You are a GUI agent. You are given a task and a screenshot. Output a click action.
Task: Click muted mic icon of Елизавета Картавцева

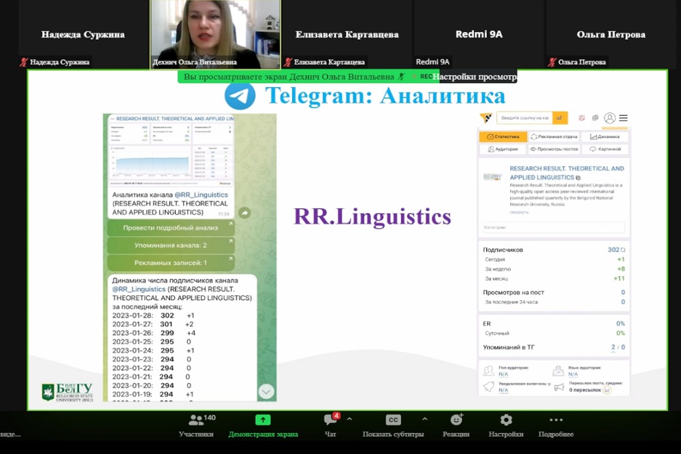288,62
